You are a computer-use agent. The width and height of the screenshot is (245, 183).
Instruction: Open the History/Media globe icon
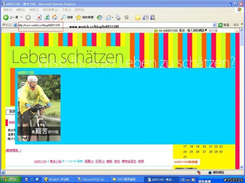click(x=100, y=17)
